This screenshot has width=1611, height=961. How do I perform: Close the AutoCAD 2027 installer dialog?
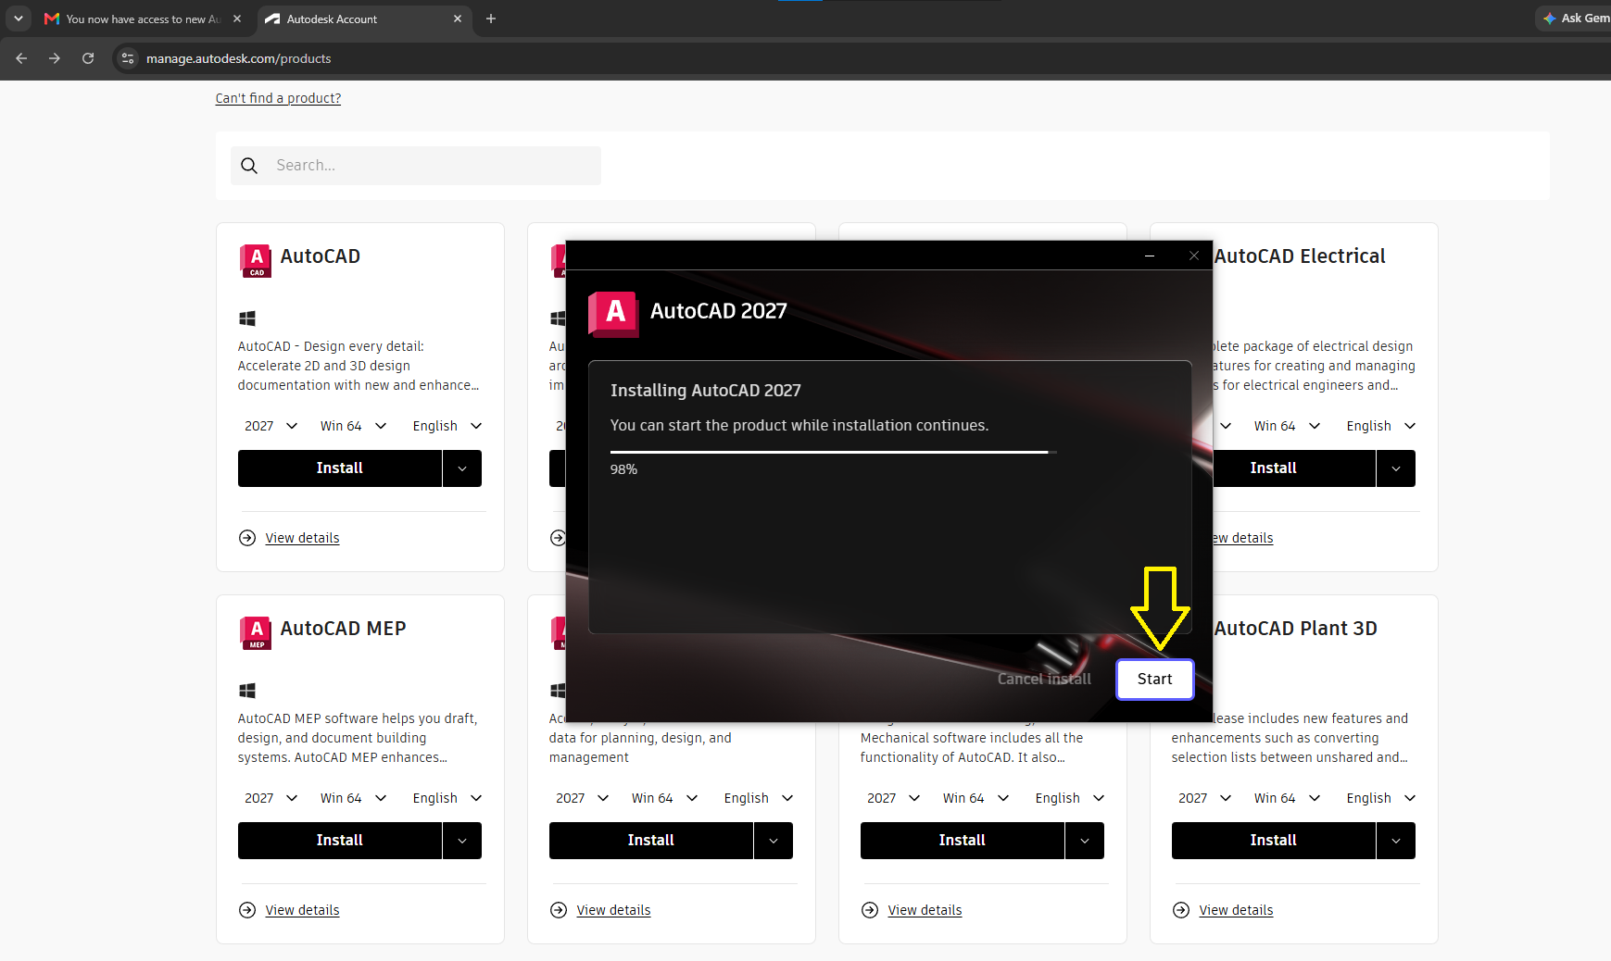coord(1194,256)
